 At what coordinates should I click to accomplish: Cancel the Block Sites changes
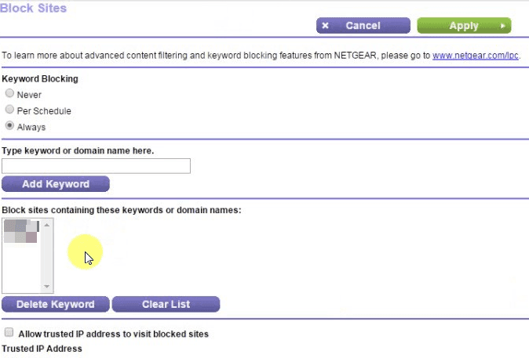[x=363, y=26]
